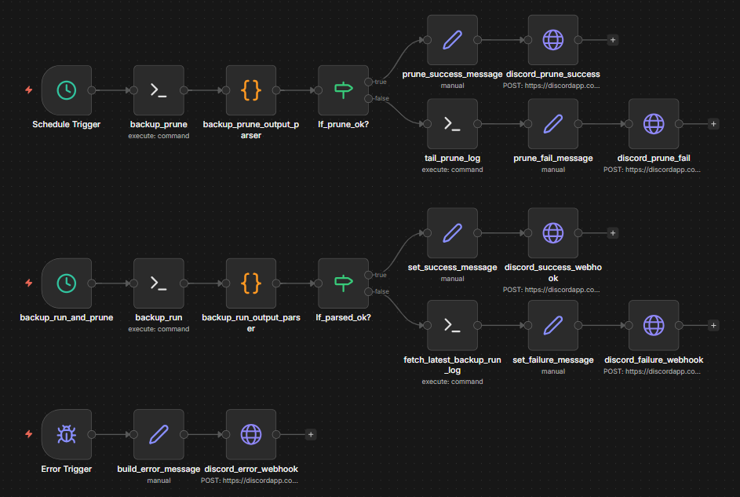Click the discord_prune_success HTTP node

coord(552,40)
